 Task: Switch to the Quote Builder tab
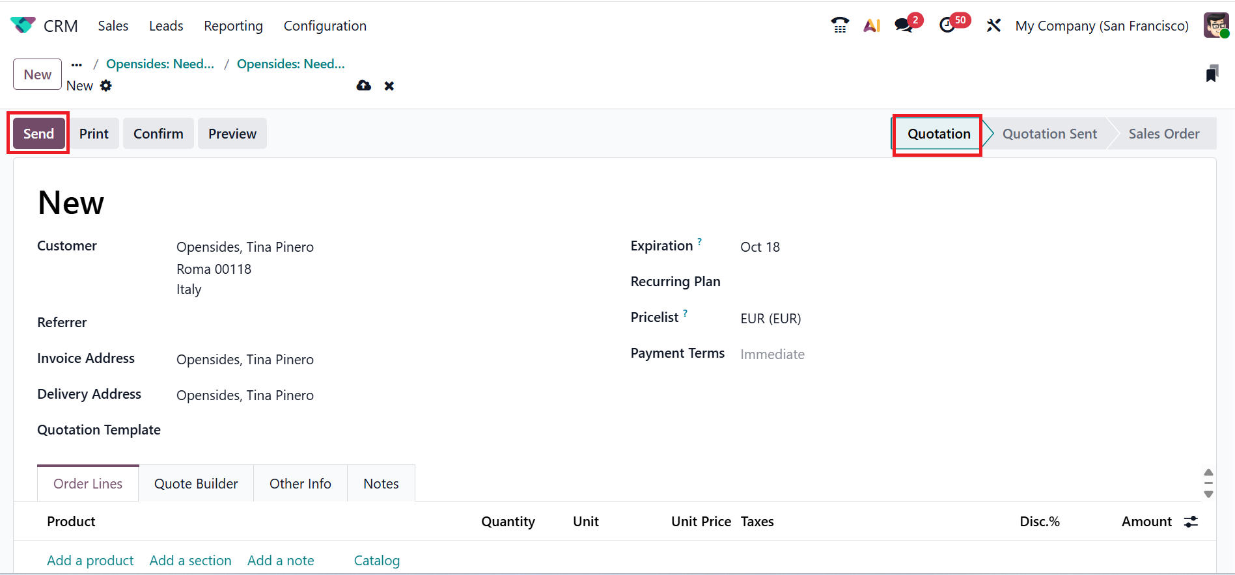click(196, 484)
